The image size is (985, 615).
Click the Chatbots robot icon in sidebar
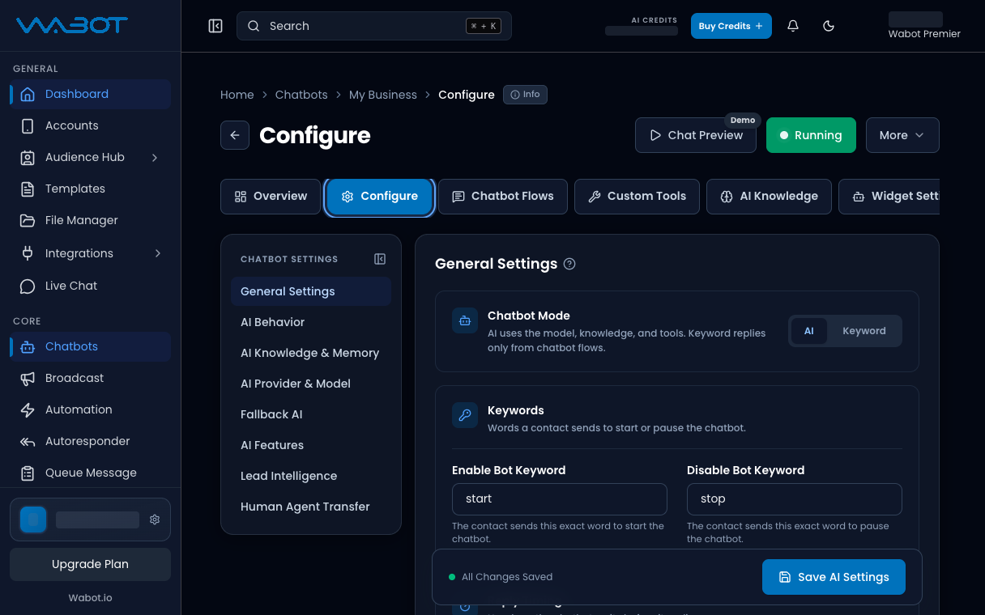click(28, 346)
